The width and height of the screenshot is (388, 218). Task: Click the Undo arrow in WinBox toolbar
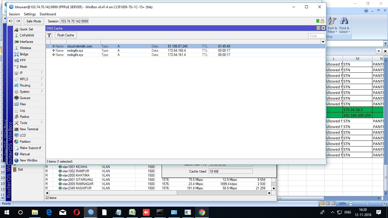(11, 21)
